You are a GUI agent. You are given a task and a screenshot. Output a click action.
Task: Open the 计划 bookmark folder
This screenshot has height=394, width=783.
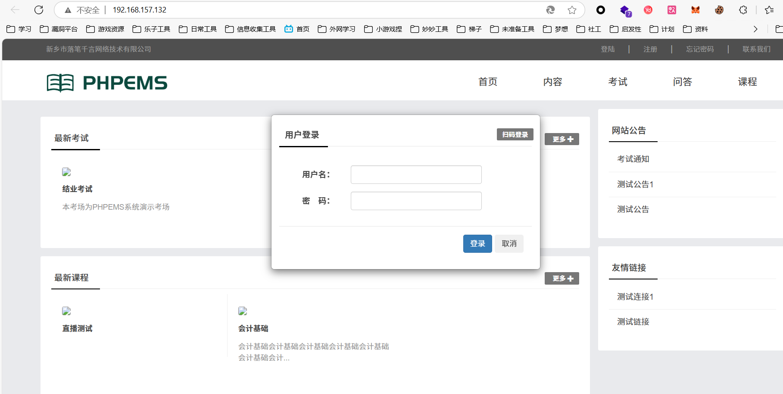662,29
